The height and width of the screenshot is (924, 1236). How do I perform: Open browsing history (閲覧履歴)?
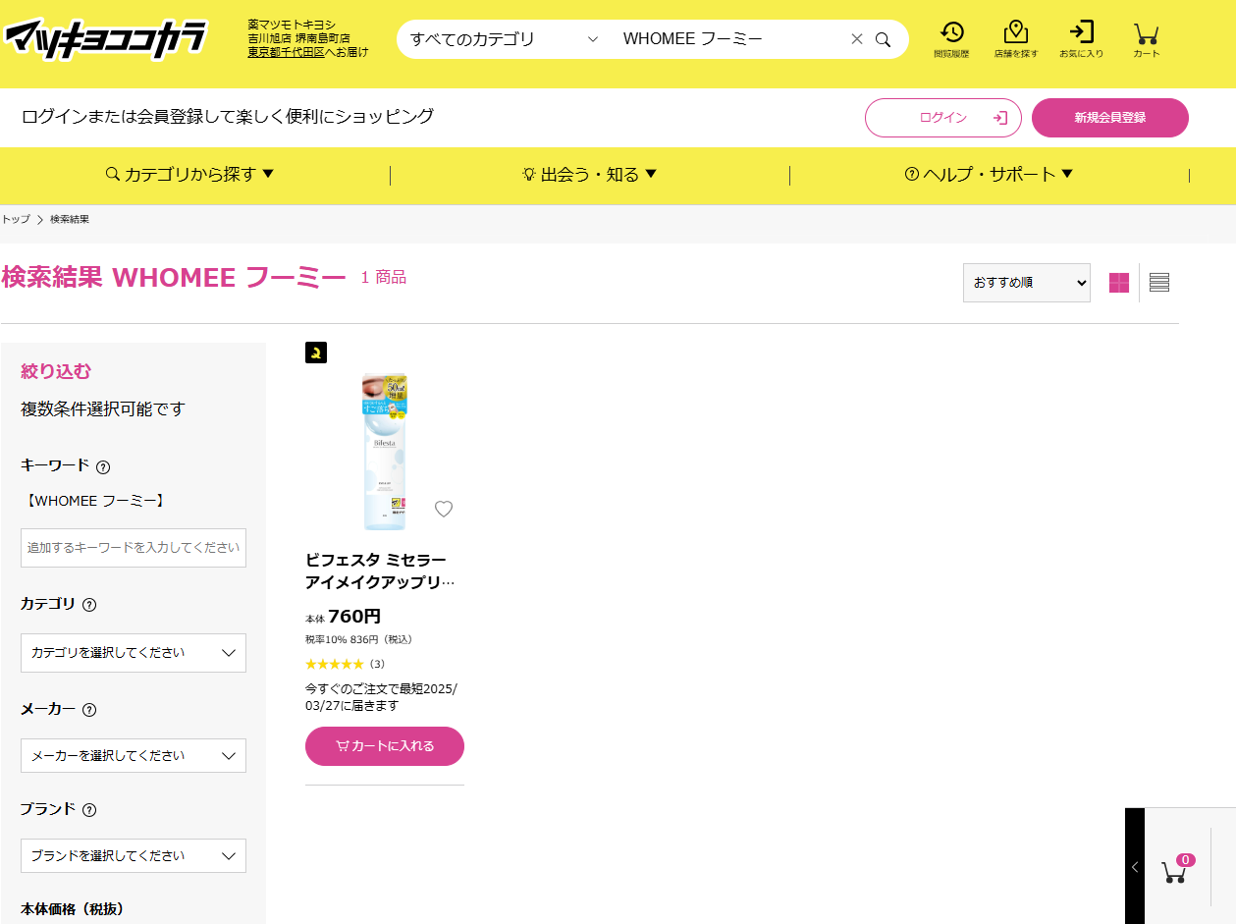[x=951, y=39]
